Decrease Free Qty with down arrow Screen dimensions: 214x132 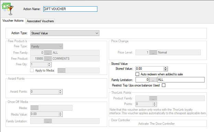[49, 65]
